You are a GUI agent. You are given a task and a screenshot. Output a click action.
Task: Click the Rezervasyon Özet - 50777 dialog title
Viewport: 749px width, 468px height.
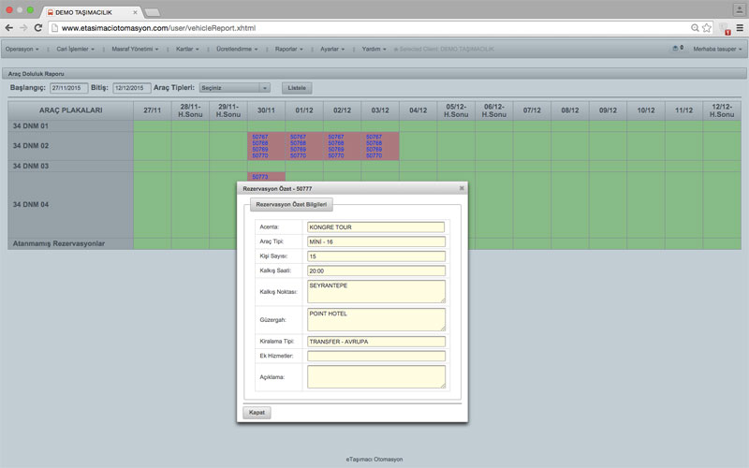(277, 189)
